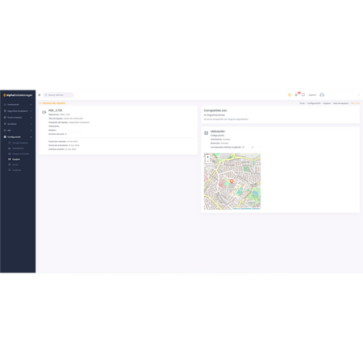Viewport: 363px width, 363px height.
Task: Expand the Seguridad ciudadana sidebar section
Action: 18,111
